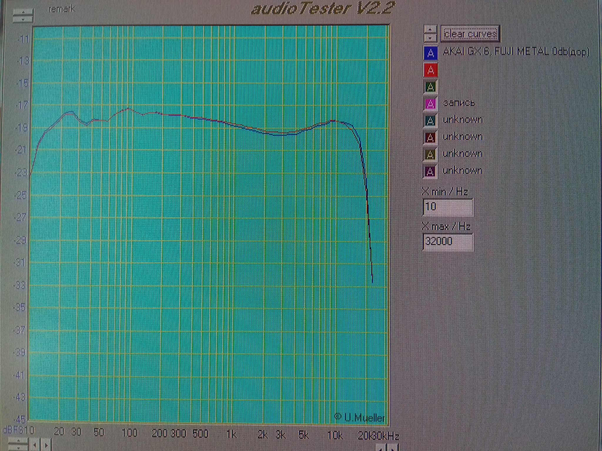The height and width of the screenshot is (451, 602).
Task: Select the red curve A button
Action: (430, 70)
